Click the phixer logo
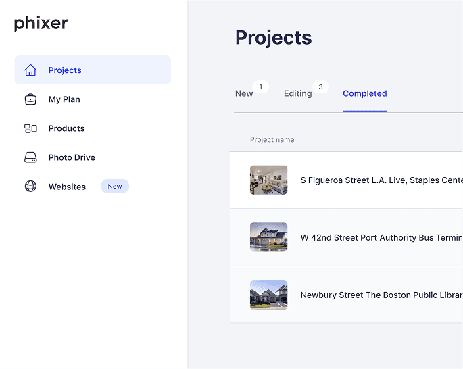Image resolution: width=463 pixels, height=369 pixels. click(x=41, y=24)
